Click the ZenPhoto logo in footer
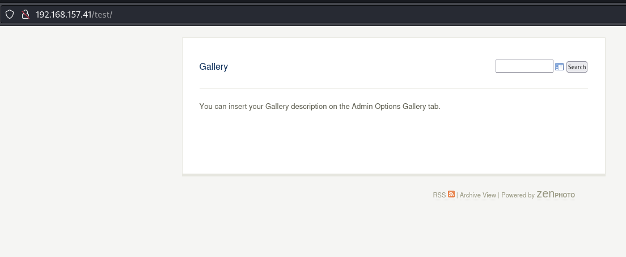Image resolution: width=626 pixels, height=257 pixels. (556, 194)
